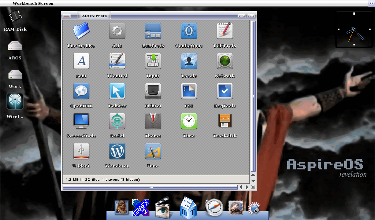The image size is (375, 220).
Task: Open the ScreenMode preferences icon
Action: point(81,121)
